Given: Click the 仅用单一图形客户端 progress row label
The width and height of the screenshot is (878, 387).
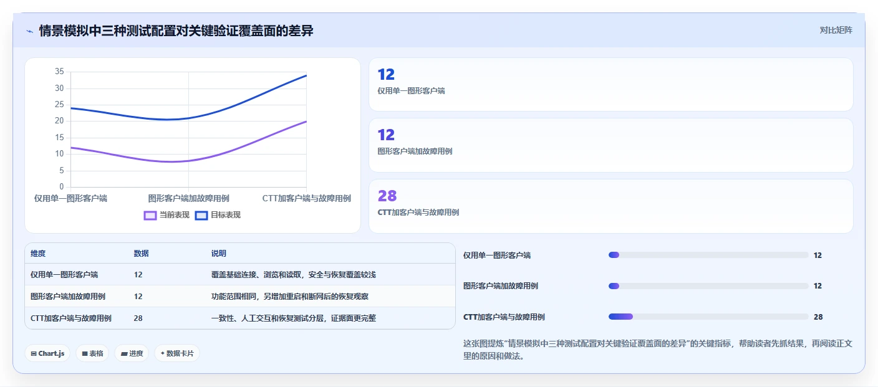Looking at the screenshot, I should [x=497, y=256].
